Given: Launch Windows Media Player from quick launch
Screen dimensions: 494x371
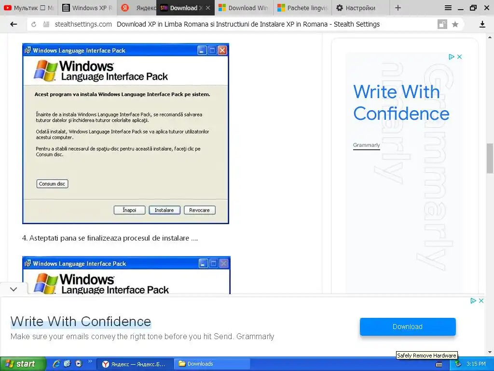Looking at the screenshot, I should tap(79, 364).
